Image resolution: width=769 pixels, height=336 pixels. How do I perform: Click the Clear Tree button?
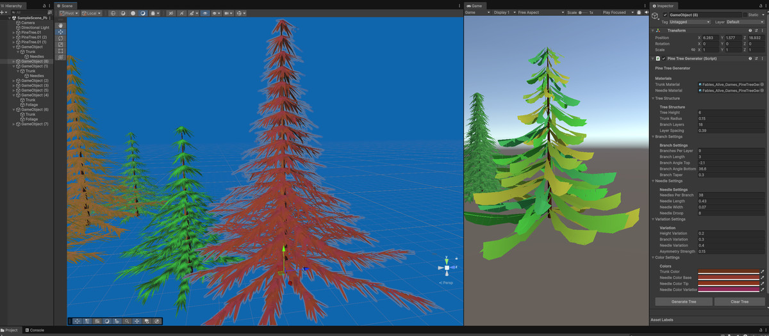point(740,301)
